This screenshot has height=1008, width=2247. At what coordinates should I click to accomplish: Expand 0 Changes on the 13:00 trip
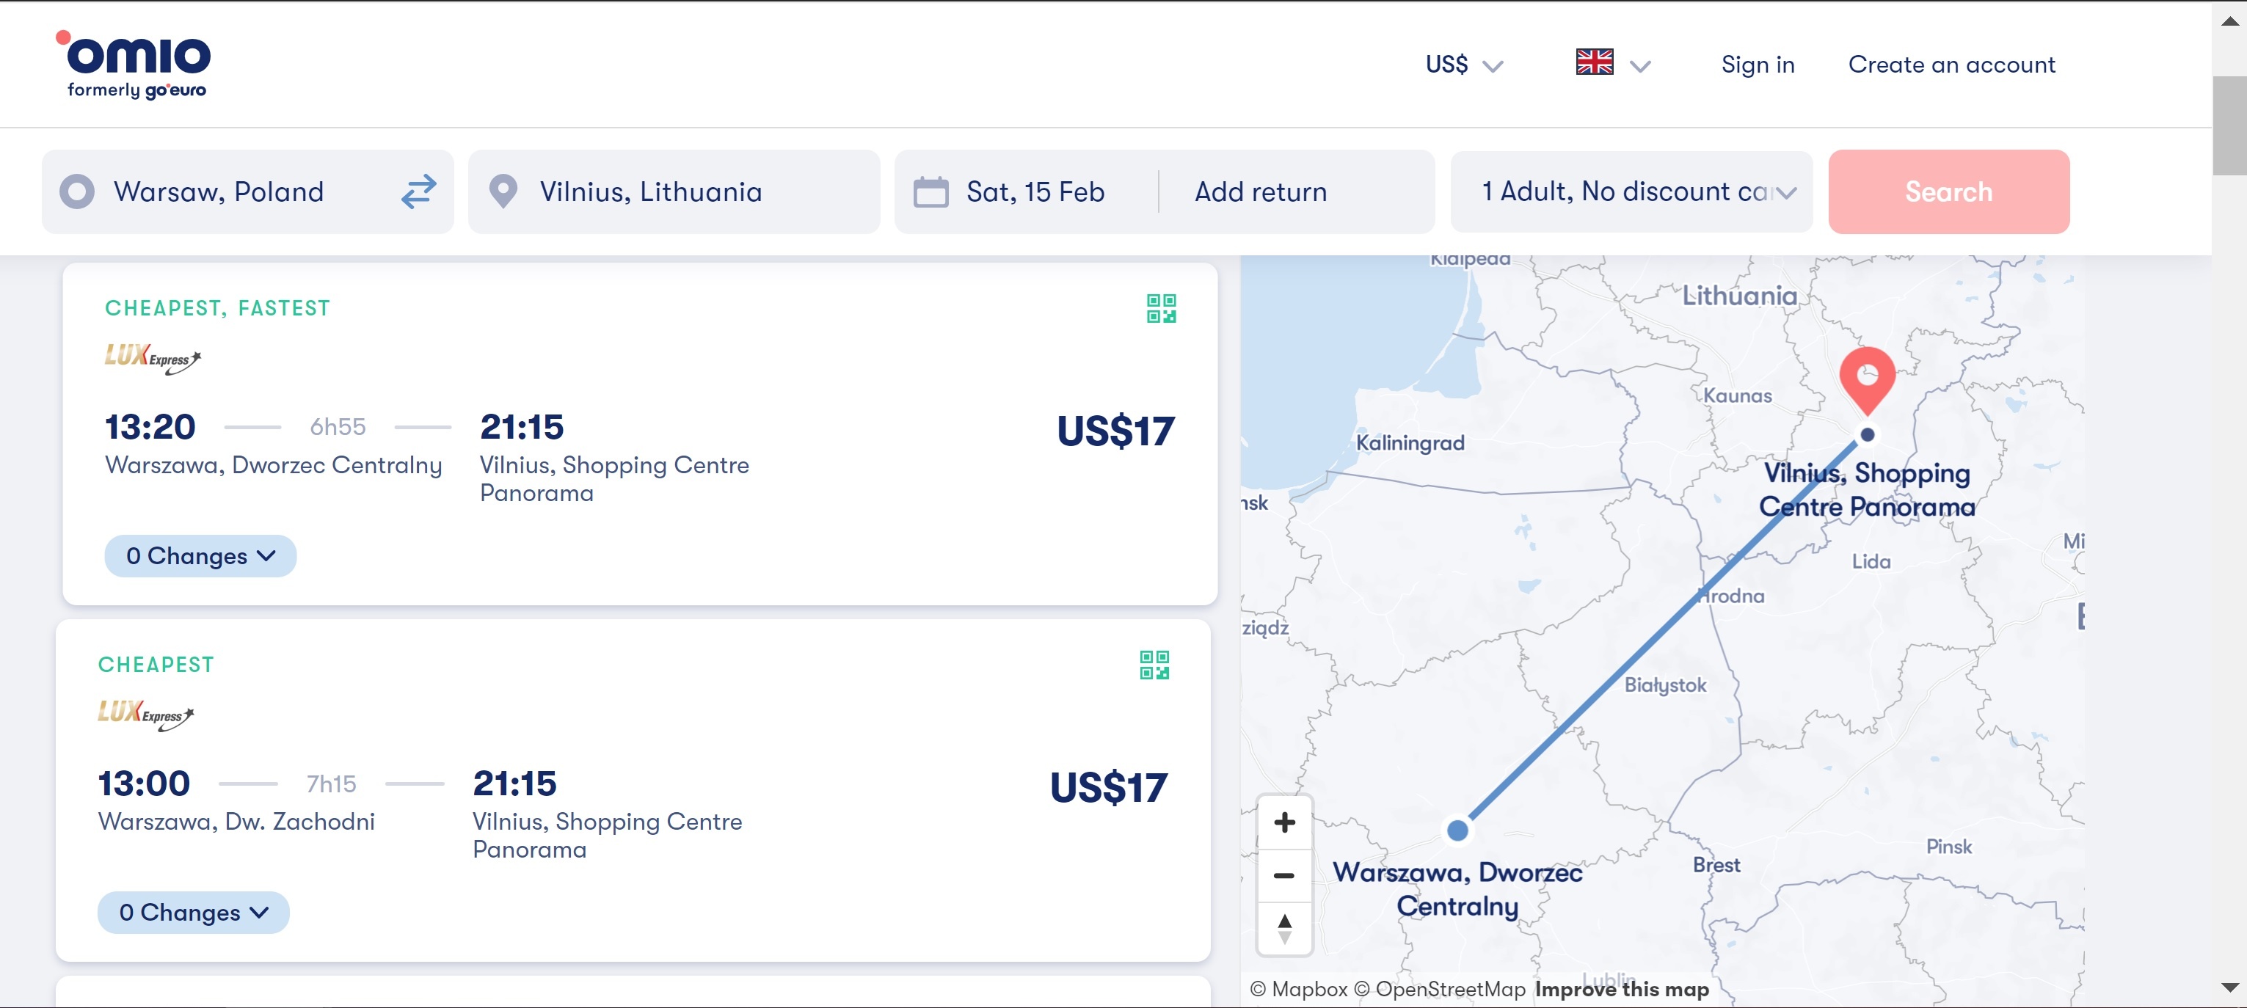point(193,913)
